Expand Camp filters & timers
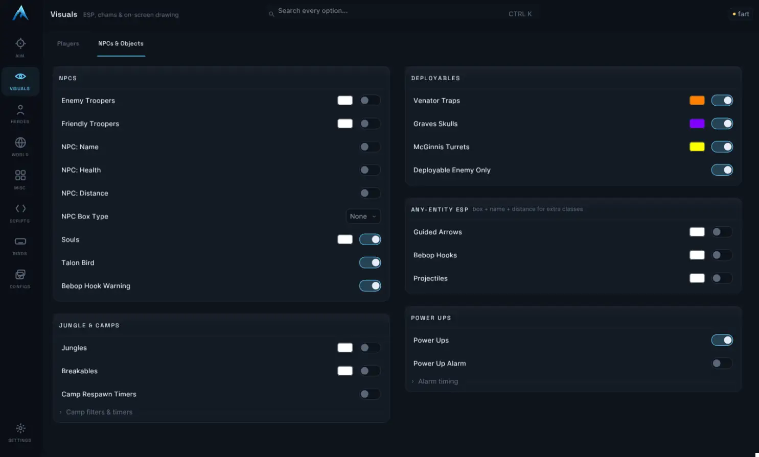 coord(96,412)
